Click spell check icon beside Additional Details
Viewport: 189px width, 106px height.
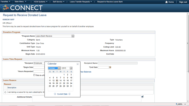142,97
